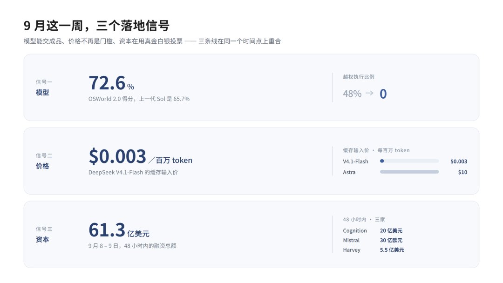Select the 信号二 价格 label

(44, 161)
